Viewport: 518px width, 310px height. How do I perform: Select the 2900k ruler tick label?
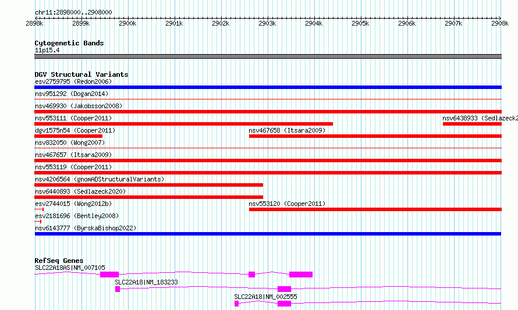127,23
